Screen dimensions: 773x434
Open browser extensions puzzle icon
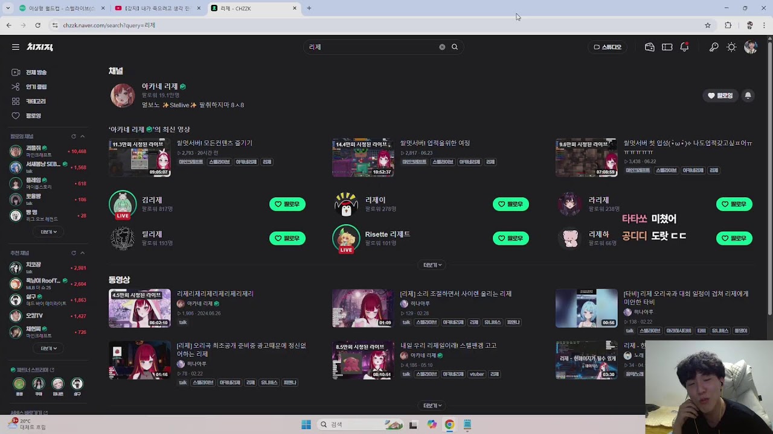(728, 25)
